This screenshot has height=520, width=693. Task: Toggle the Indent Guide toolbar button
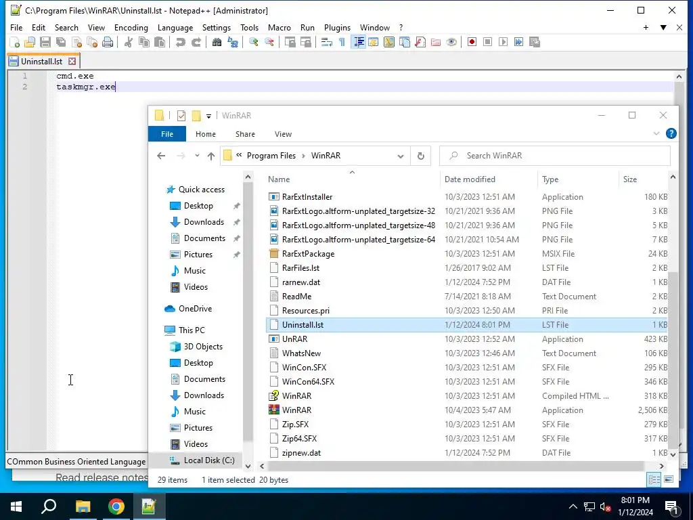(359, 42)
